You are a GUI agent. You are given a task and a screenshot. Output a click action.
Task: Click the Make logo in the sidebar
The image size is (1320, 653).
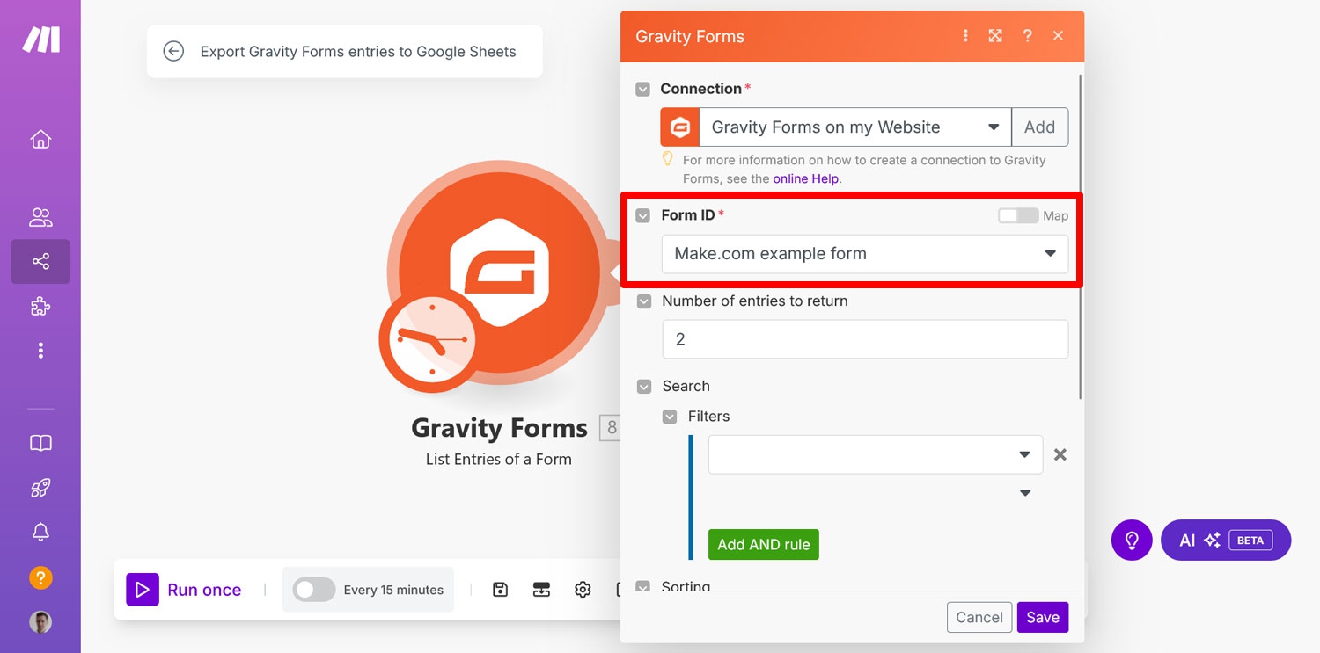[x=40, y=40]
